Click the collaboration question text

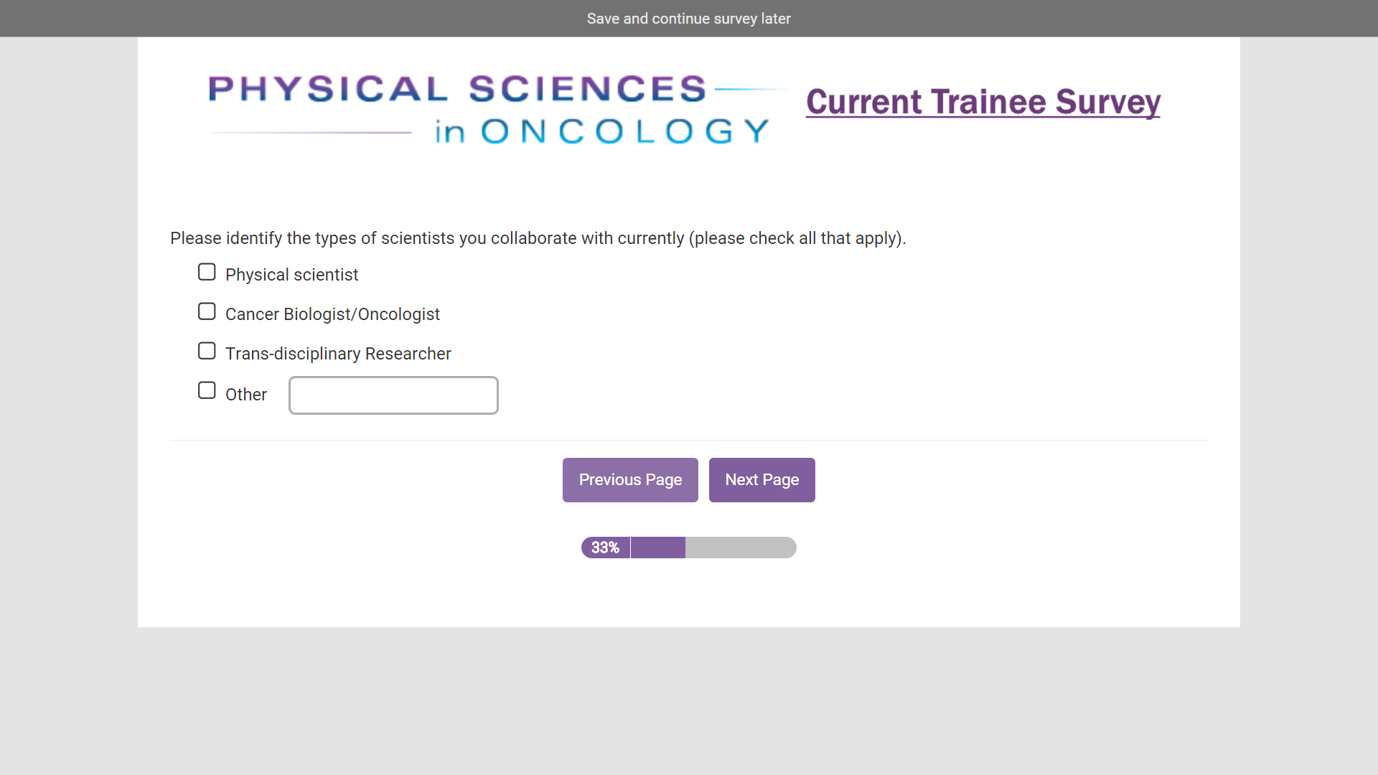pos(538,238)
